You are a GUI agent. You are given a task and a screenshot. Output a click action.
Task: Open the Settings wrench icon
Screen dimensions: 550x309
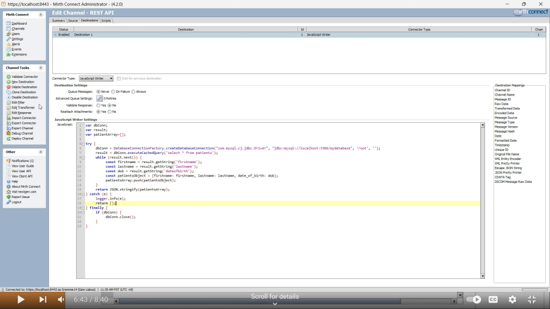(x=9, y=39)
